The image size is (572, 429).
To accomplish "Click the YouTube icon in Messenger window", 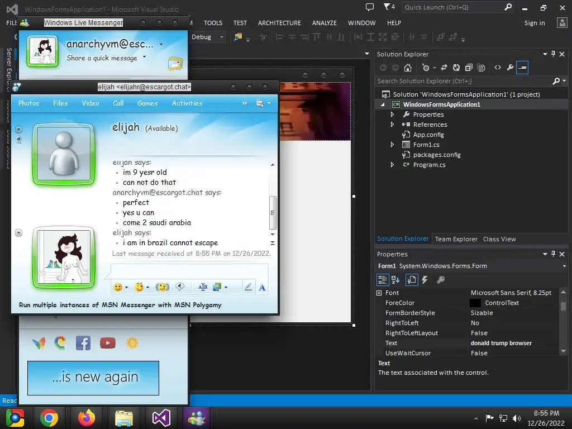I will [x=108, y=344].
